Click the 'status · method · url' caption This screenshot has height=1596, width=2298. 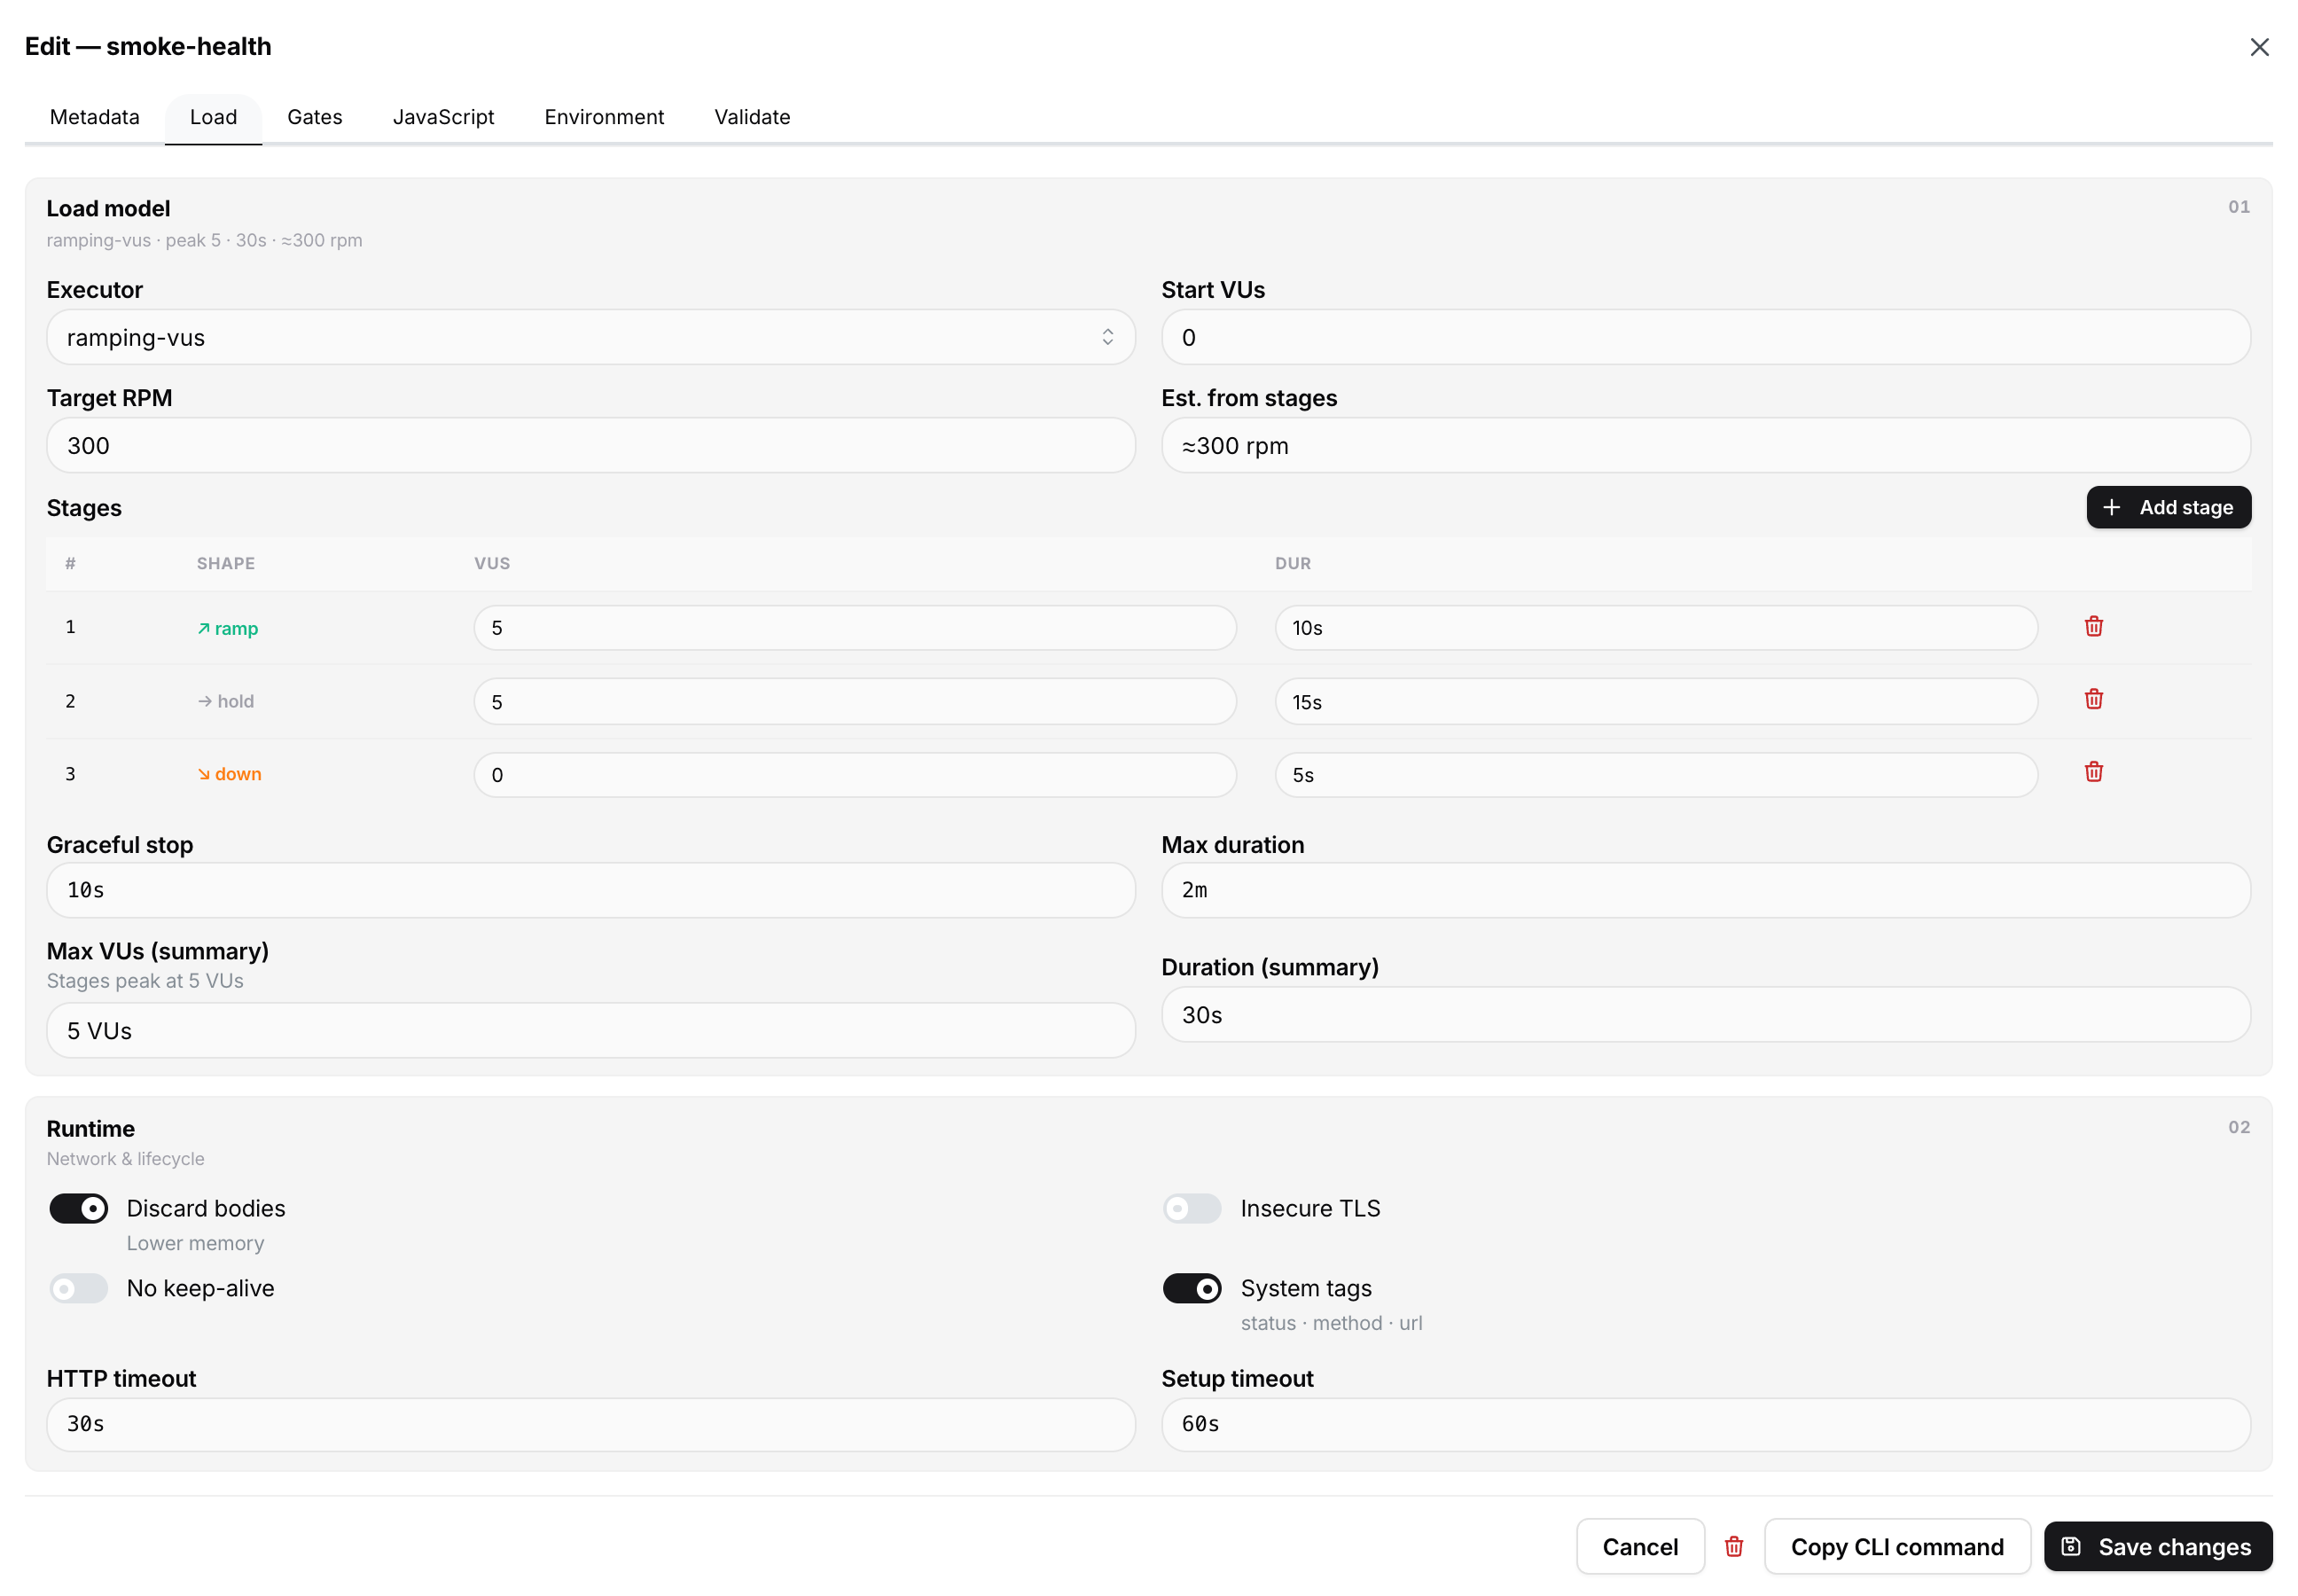(1331, 1323)
